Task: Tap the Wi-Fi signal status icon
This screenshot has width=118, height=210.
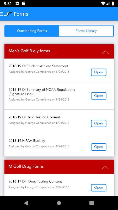Action: pos(103,3)
